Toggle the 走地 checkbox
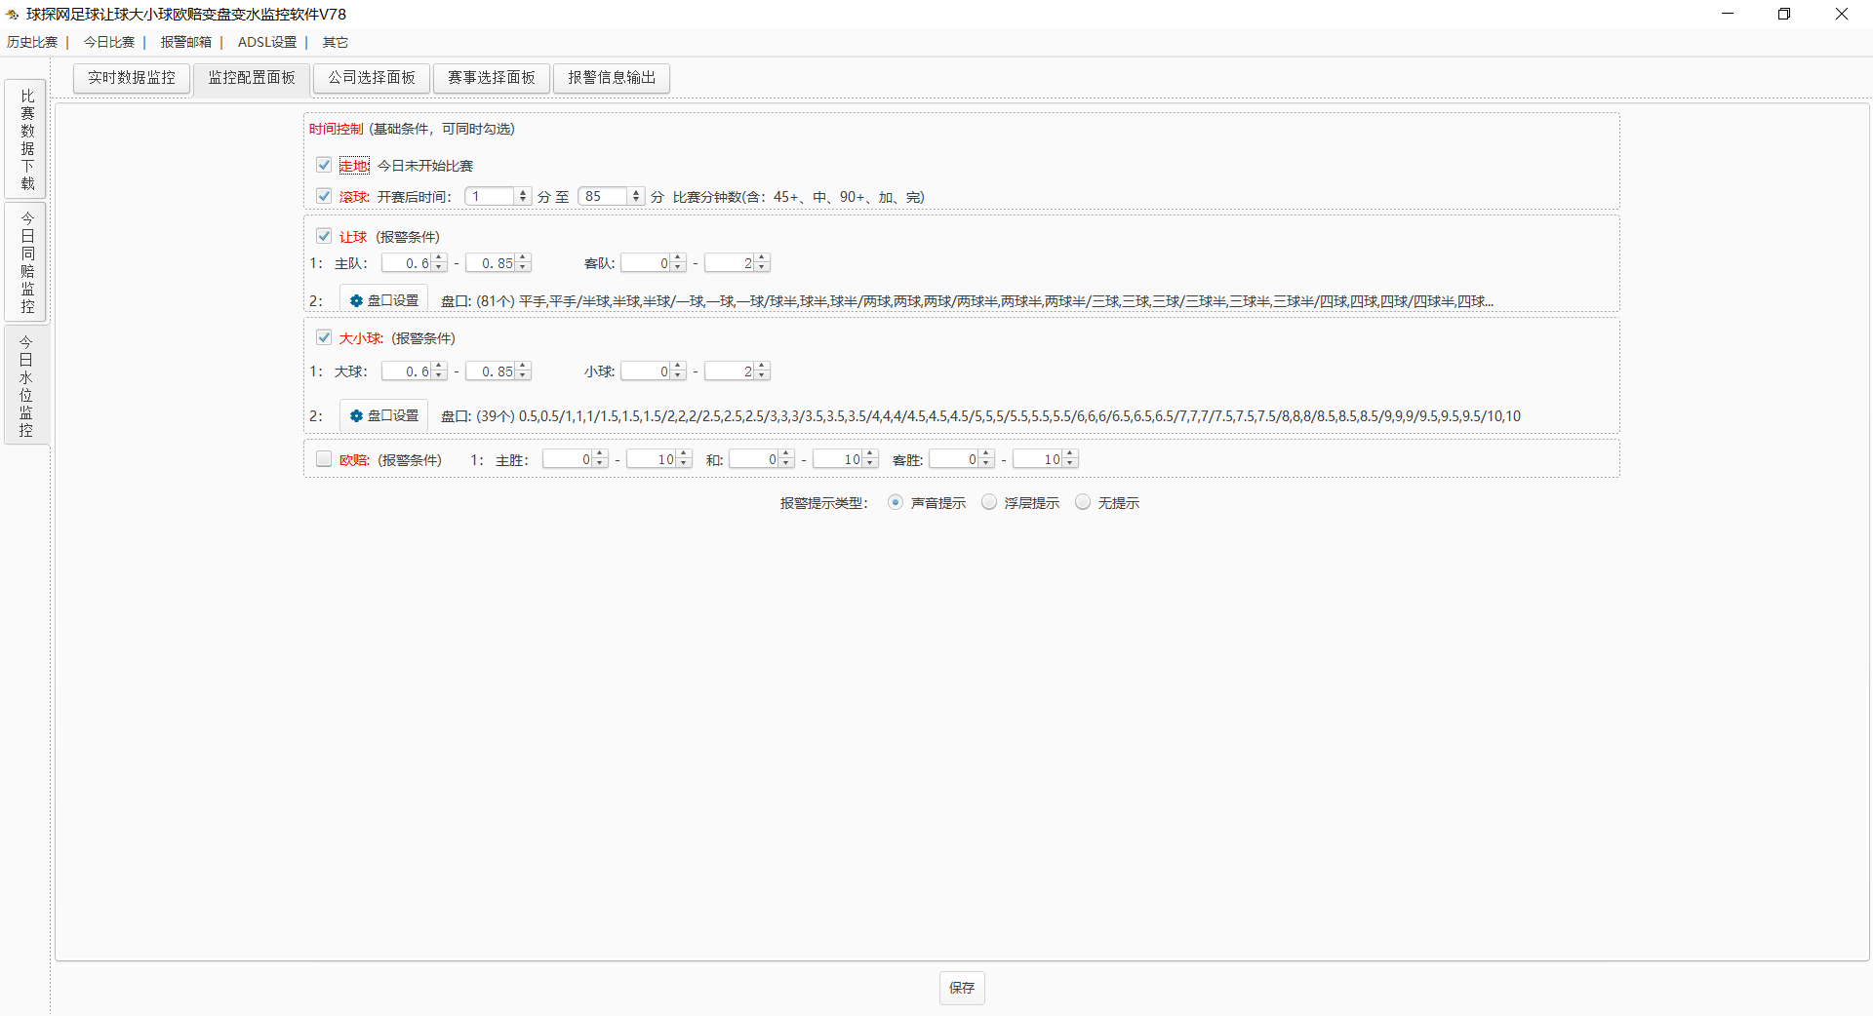Image resolution: width=1873 pixels, height=1016 pixels. click(324, 165)
